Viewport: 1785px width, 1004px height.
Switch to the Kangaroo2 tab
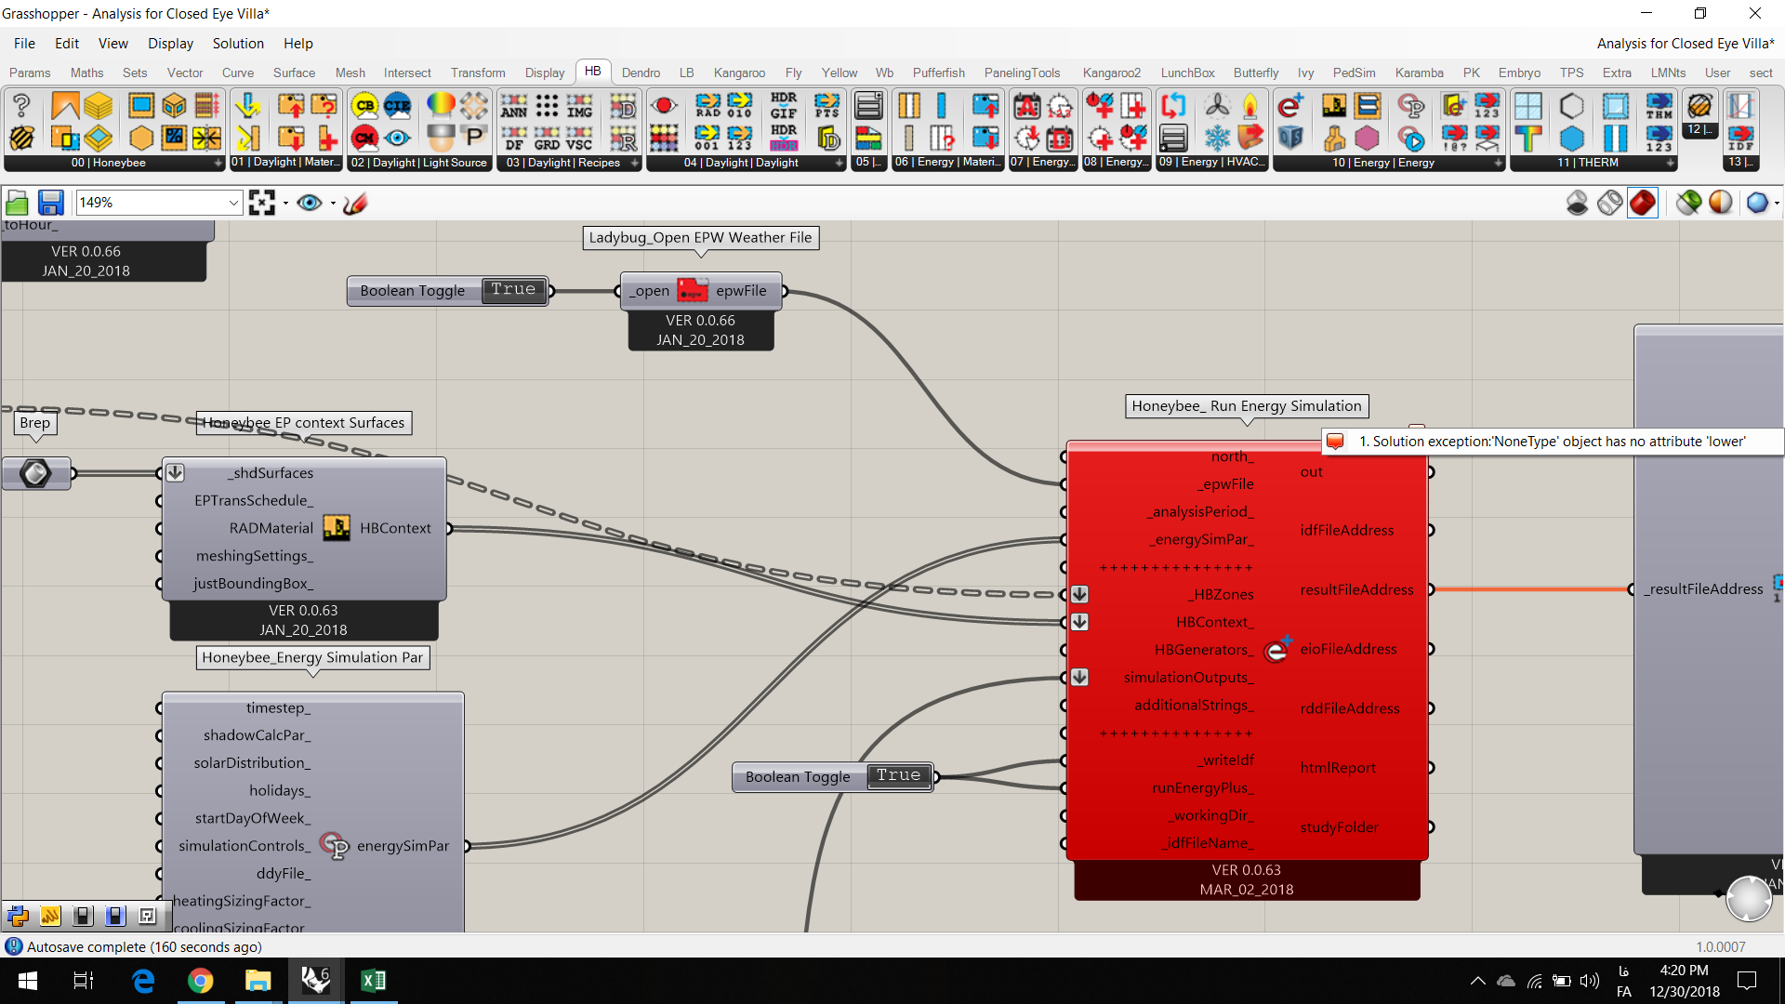click(1111, 73)
